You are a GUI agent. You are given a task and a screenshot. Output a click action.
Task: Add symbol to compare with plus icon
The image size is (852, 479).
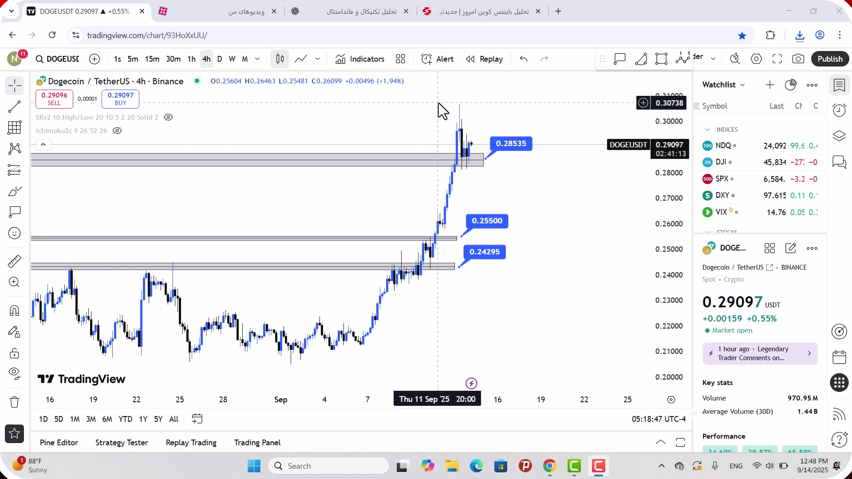click(x=95, y=59)
